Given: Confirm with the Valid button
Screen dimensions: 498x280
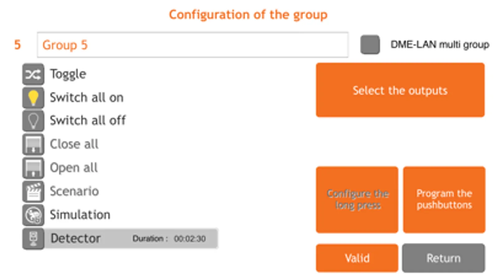Looking at the screenshot, I should coord(357,258).
